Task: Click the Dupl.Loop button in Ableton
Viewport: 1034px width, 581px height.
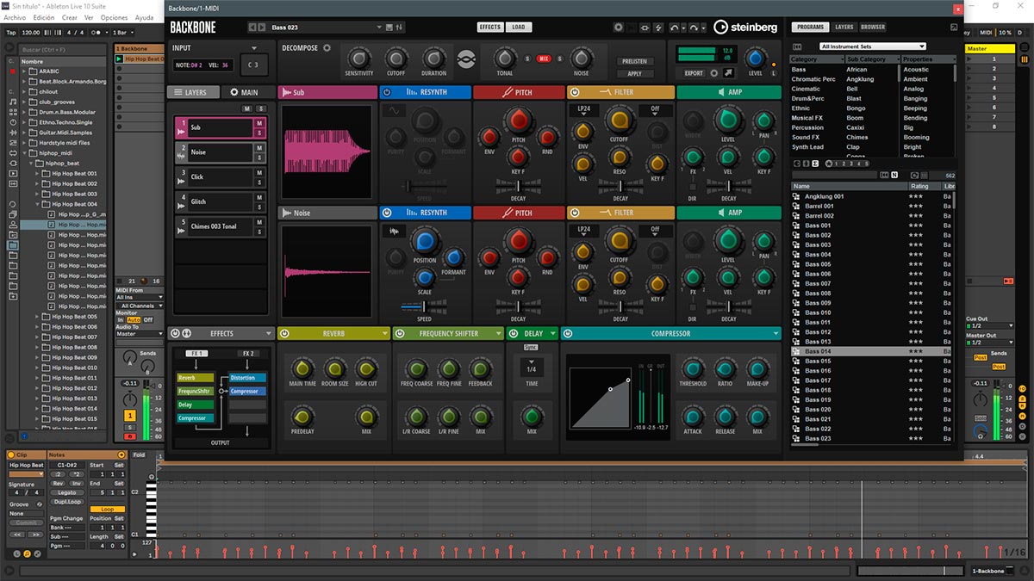Action: tap(65, 501)
